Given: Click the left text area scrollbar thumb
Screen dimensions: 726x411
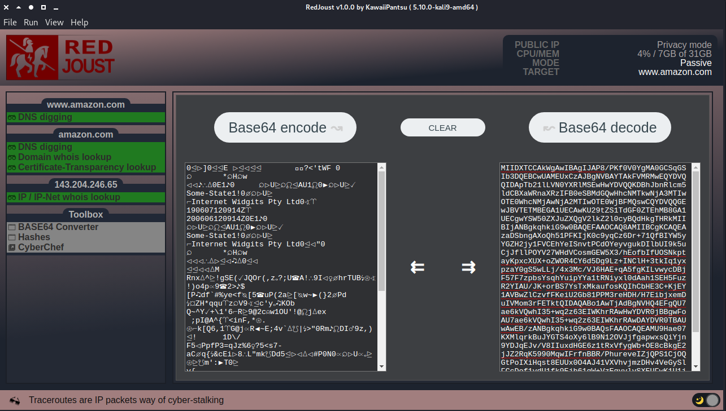Looking at the screenshot, I should (x=382, y=231).
